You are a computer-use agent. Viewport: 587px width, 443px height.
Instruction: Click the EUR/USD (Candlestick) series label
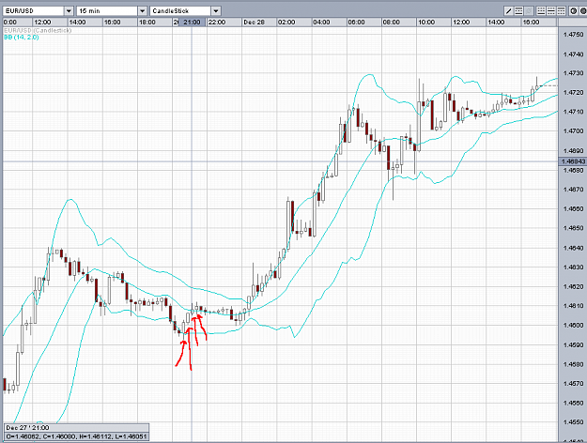38,30
